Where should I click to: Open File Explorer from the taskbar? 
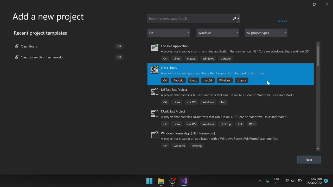(161, 181)
